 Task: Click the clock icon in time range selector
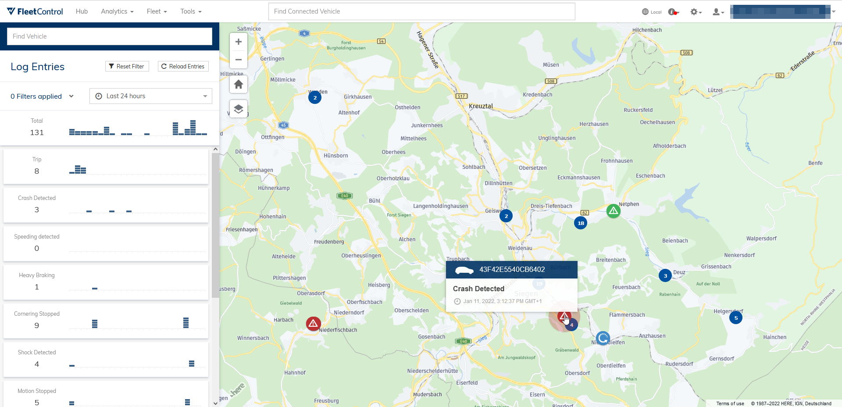[x=99, y=96]
